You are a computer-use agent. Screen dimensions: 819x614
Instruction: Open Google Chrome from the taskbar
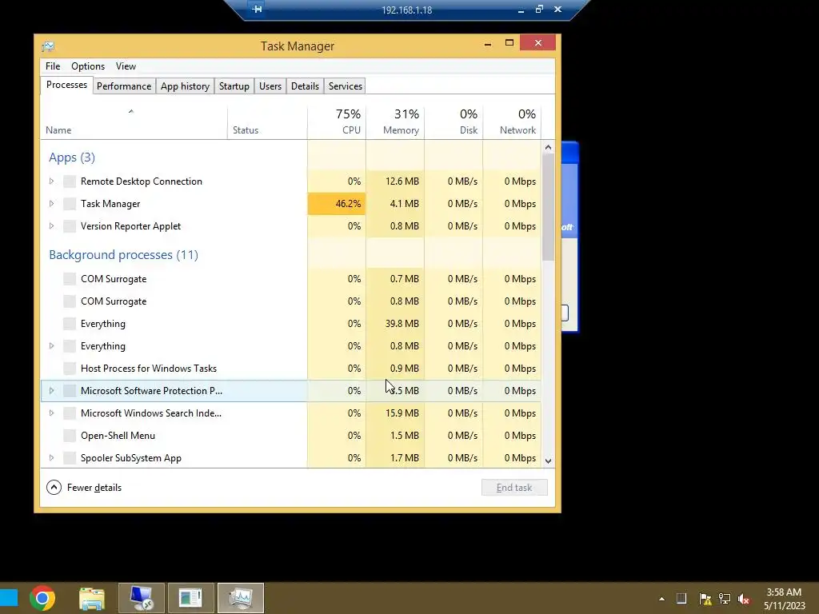tap(42, 598)
